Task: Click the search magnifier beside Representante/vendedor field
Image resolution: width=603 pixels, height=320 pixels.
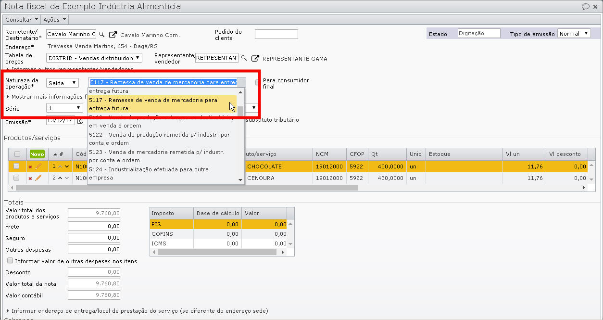Action: [244, 58]
